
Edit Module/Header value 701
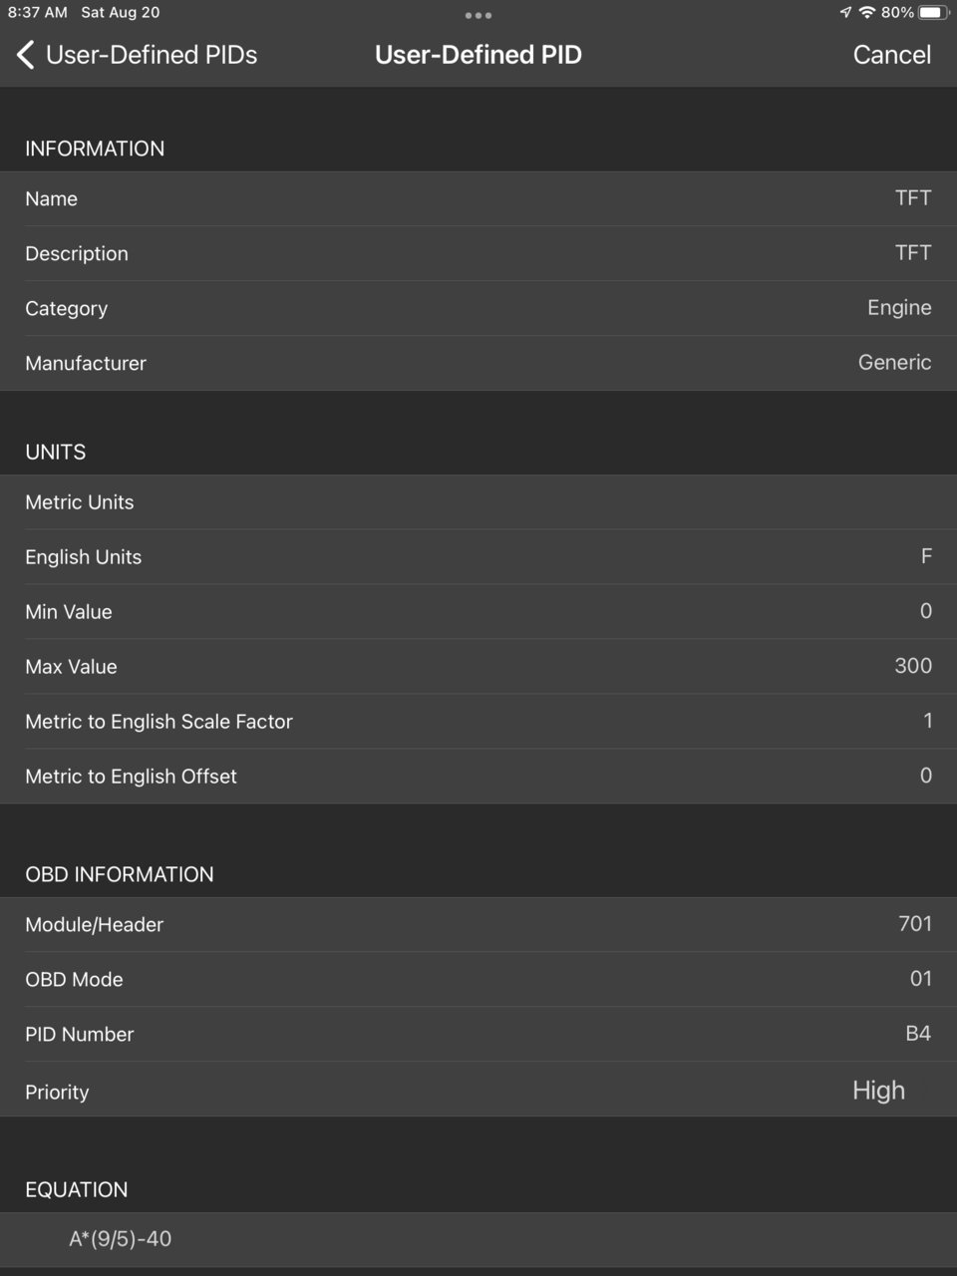pos(478,924)
